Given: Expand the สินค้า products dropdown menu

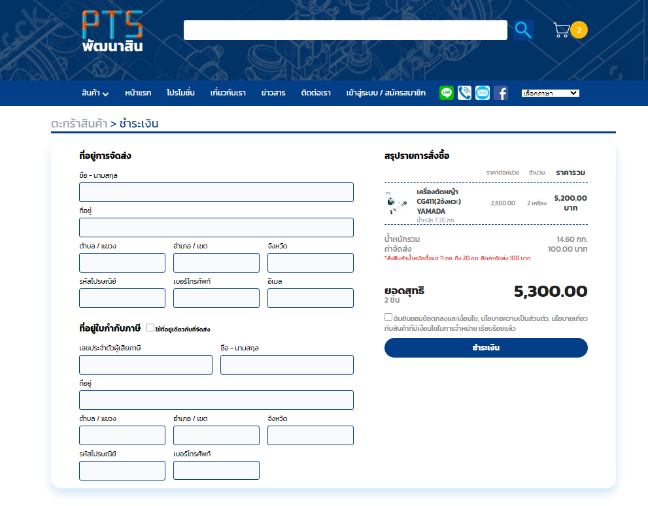Looking at the screenshot, I should pyautogui.click(x=95, y=93).
